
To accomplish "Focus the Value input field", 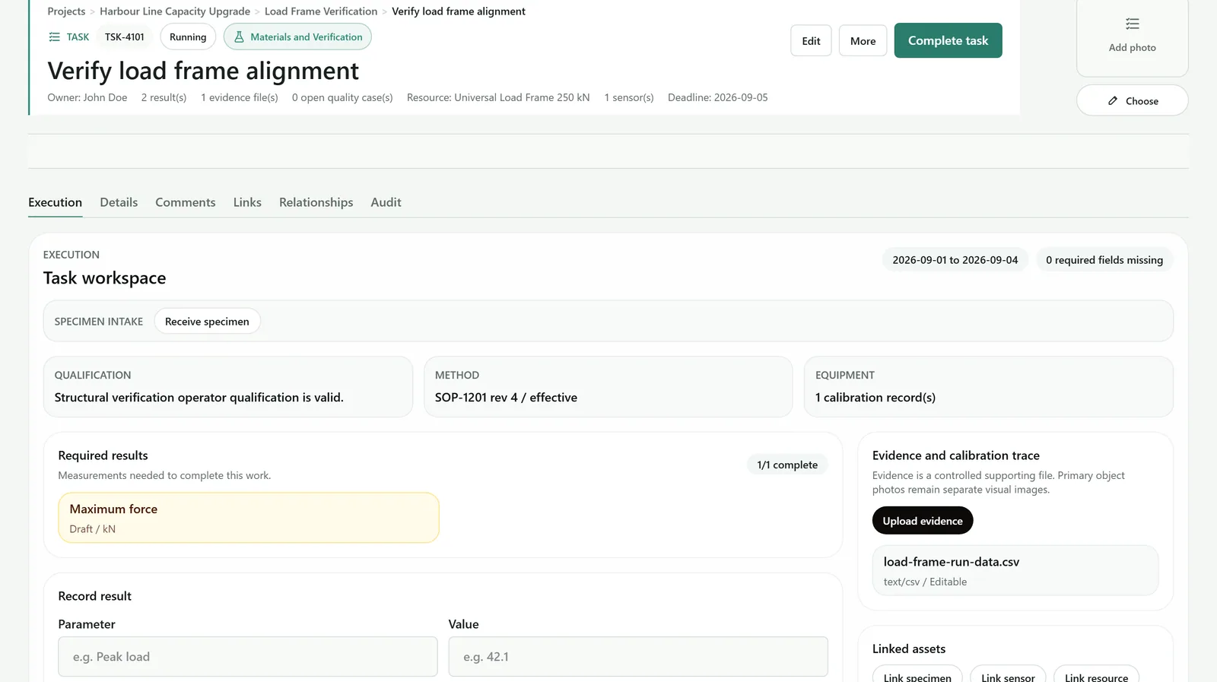I will pos(638,657).
